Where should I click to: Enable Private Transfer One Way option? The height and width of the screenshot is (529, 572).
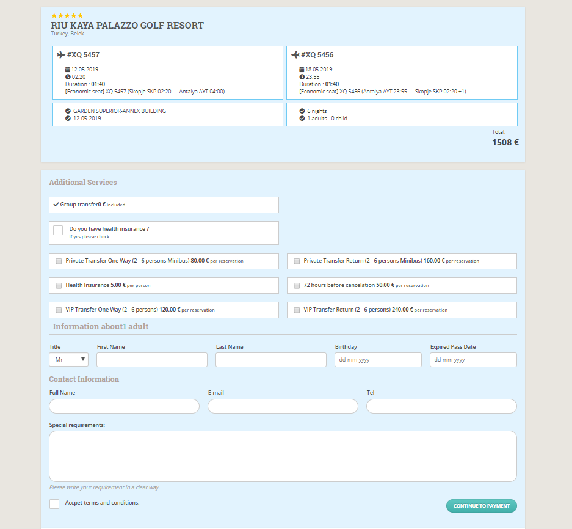click(x=59, y=261)
